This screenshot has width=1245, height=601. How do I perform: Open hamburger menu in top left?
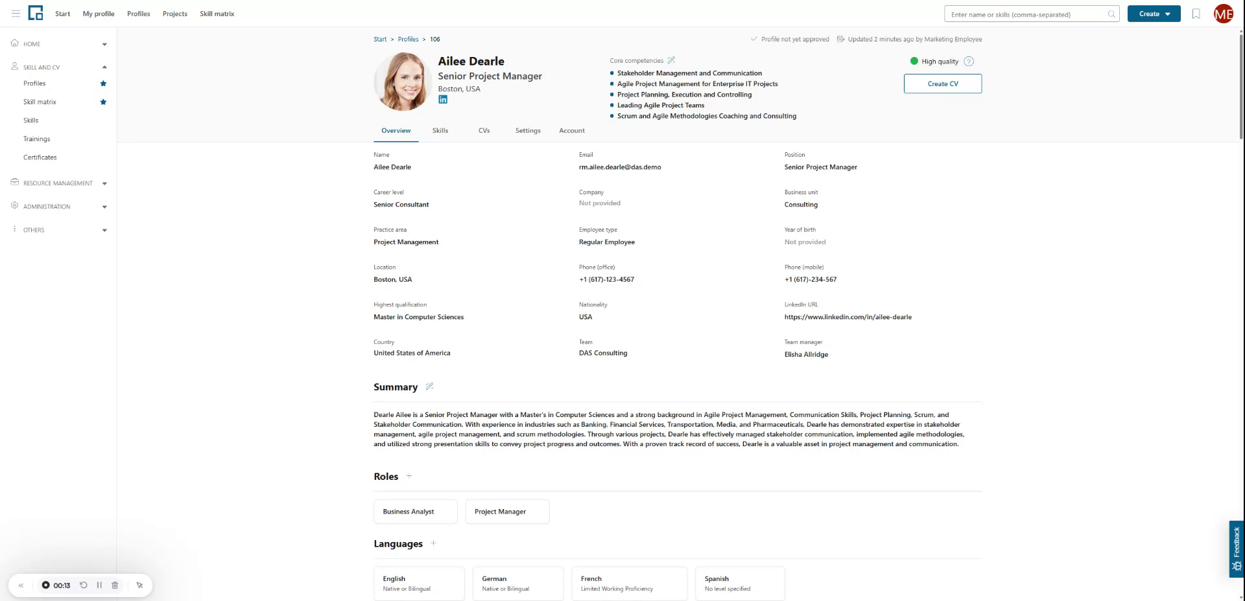point(16,14)
